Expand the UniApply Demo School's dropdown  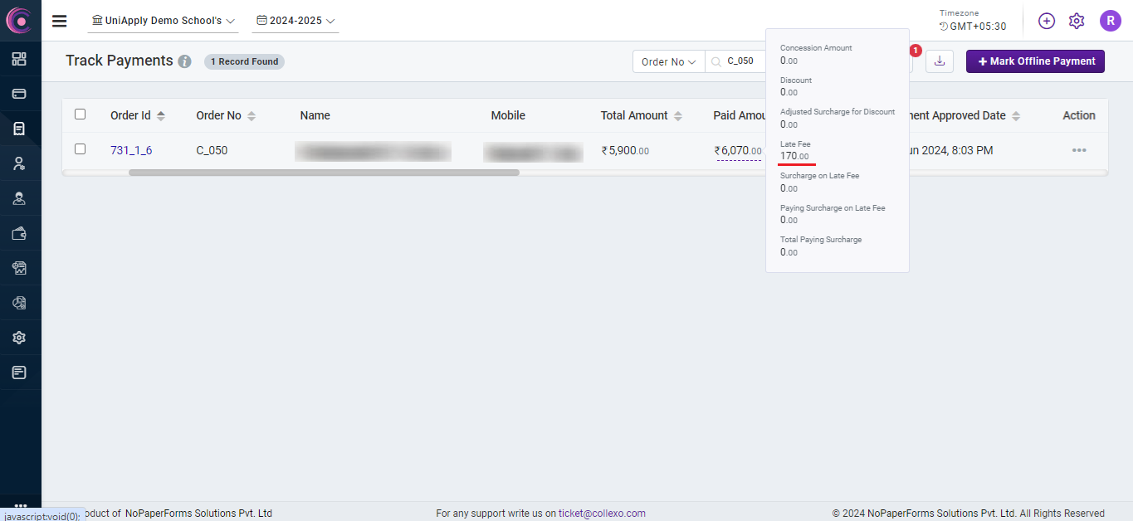163,21
